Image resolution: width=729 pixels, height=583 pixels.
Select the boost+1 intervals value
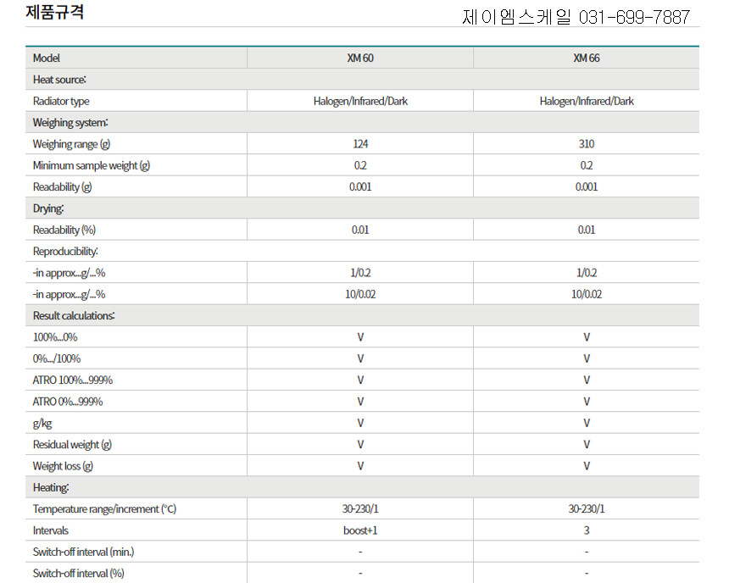point(360,530)
